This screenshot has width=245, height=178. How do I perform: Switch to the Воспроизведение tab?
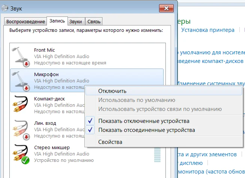[x=26, y=21]
